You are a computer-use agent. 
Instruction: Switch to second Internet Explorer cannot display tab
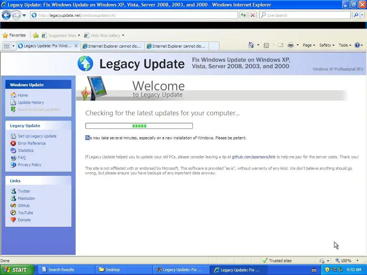click(112, 46)
